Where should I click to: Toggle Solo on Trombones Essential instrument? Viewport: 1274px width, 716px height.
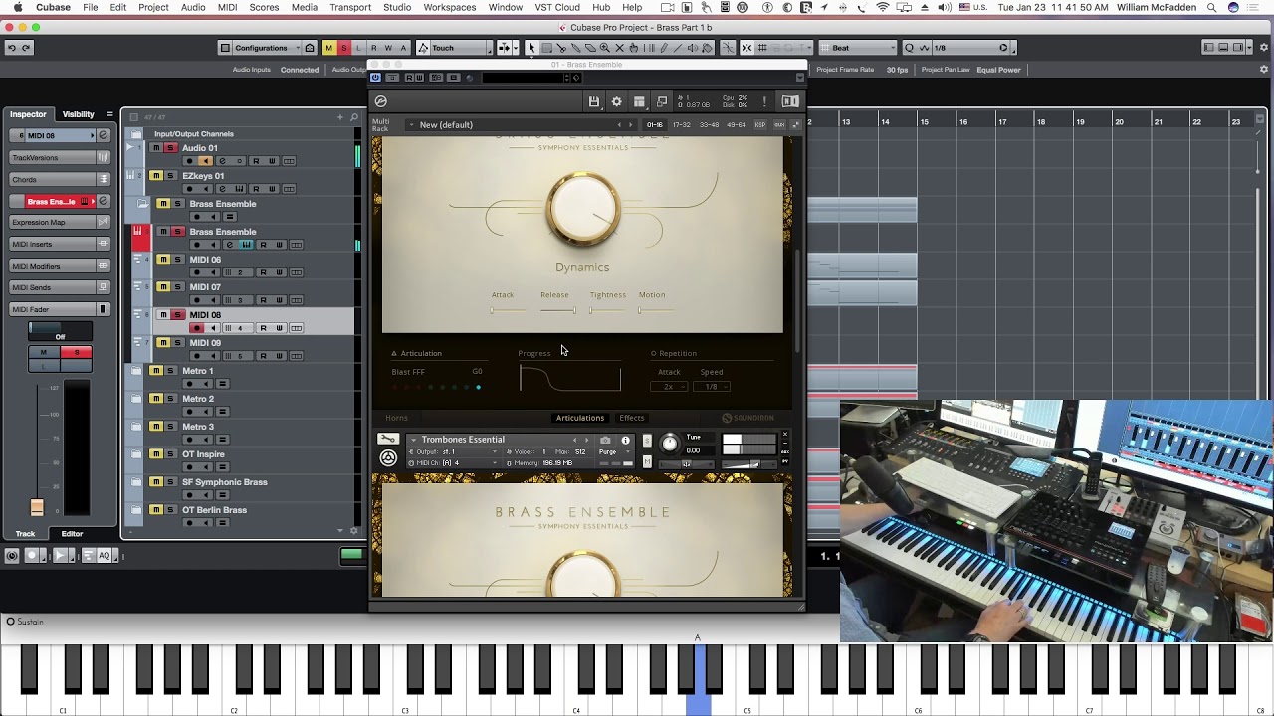pyautogui.click(x=647, y=441)
